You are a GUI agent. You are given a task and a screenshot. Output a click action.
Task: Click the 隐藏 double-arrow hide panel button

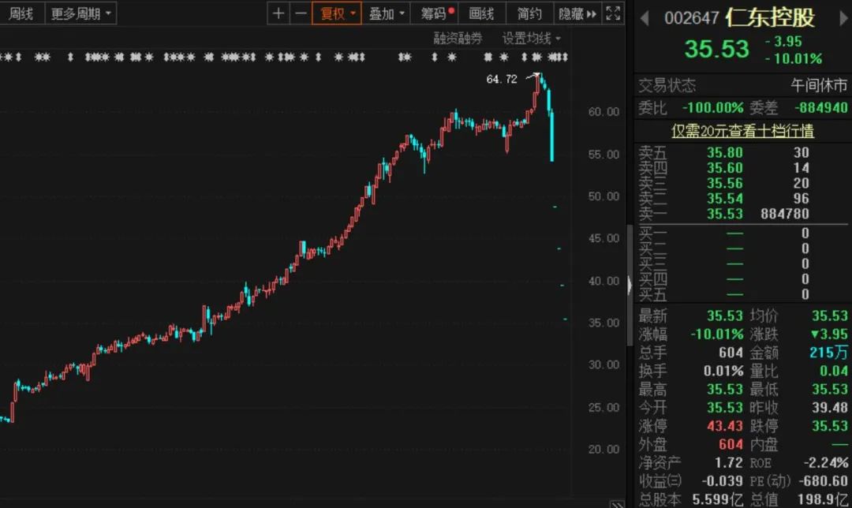coord(578,13)
